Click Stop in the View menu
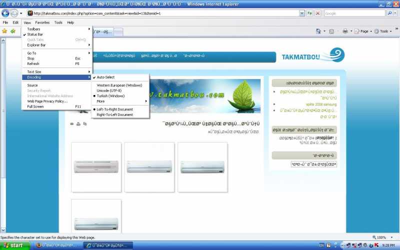The image size is (400, 250). (x=30, y=58)
